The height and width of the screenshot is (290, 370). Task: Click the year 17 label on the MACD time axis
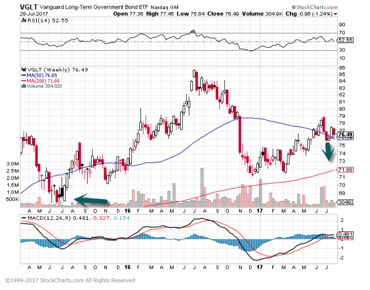tap(260, 267)
